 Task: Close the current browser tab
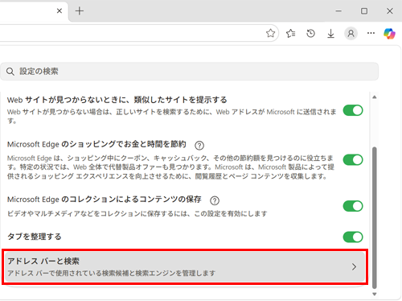(59, 10)
